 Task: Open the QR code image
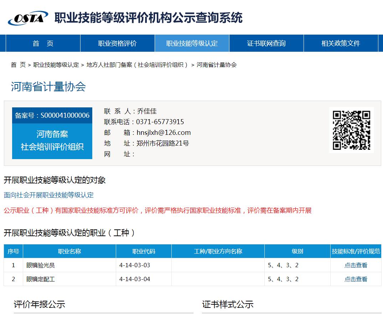(352, 130)
